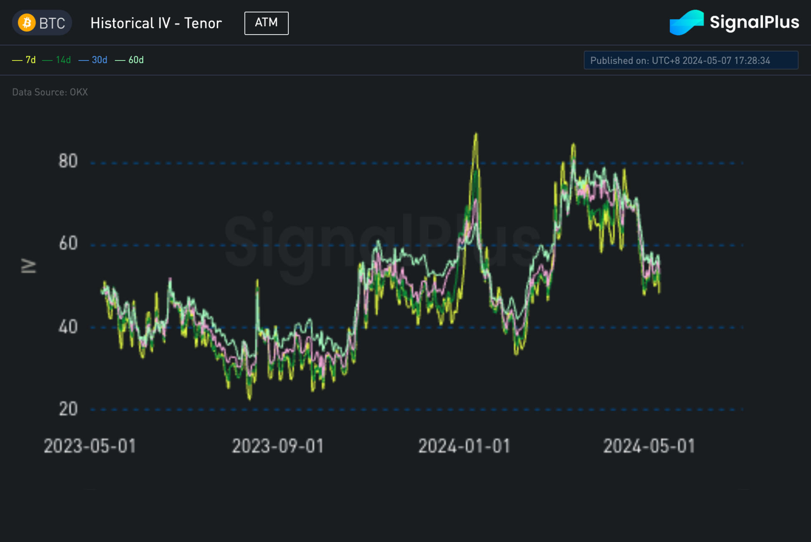This screenshot has height=542, width=811.
Task: Select the BTC asset pill
Action: coord(42,23)
